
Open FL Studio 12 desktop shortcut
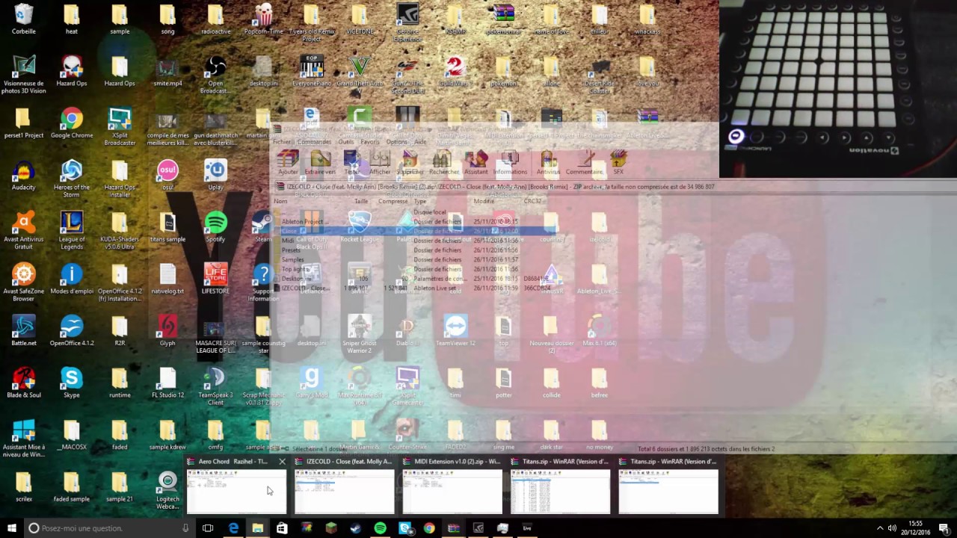[x=167, y=383]
